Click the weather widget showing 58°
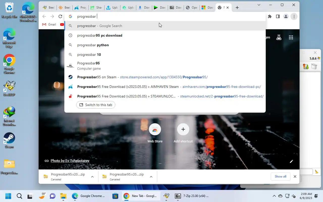 (x=42, y=196)
